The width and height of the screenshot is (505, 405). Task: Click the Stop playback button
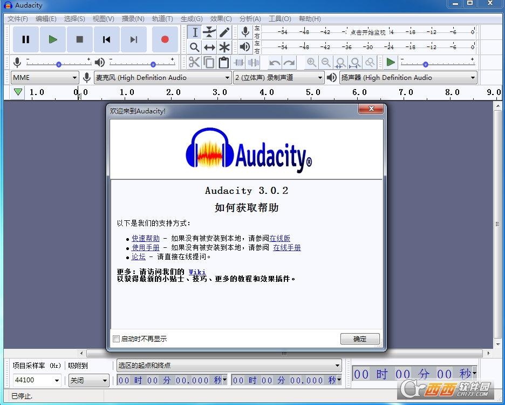[x=80, y=39]
